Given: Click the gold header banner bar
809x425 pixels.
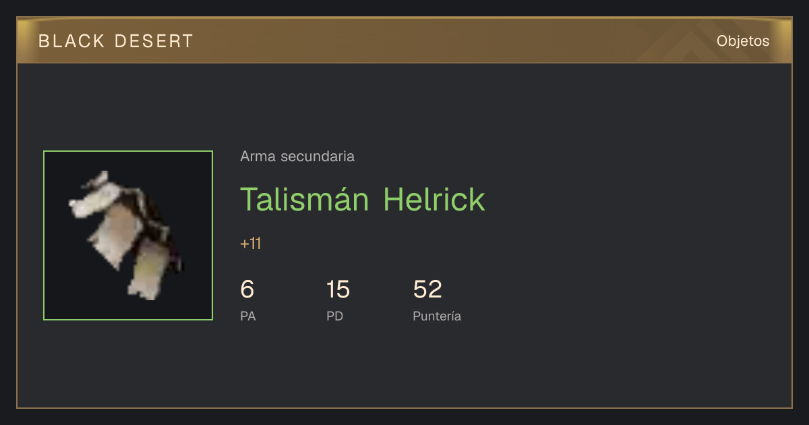Looking at the screenshot, I should (404, 40).
